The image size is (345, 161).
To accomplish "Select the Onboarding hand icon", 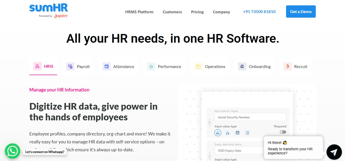I will 242,66.
